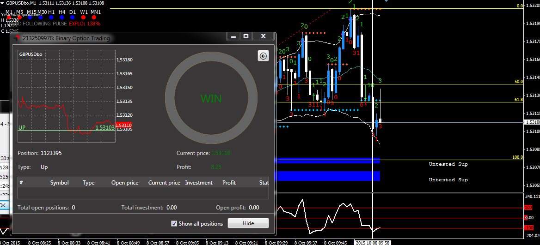Click the Type column header in the positions table
The image size is (540, 245).
click(88, 183)
